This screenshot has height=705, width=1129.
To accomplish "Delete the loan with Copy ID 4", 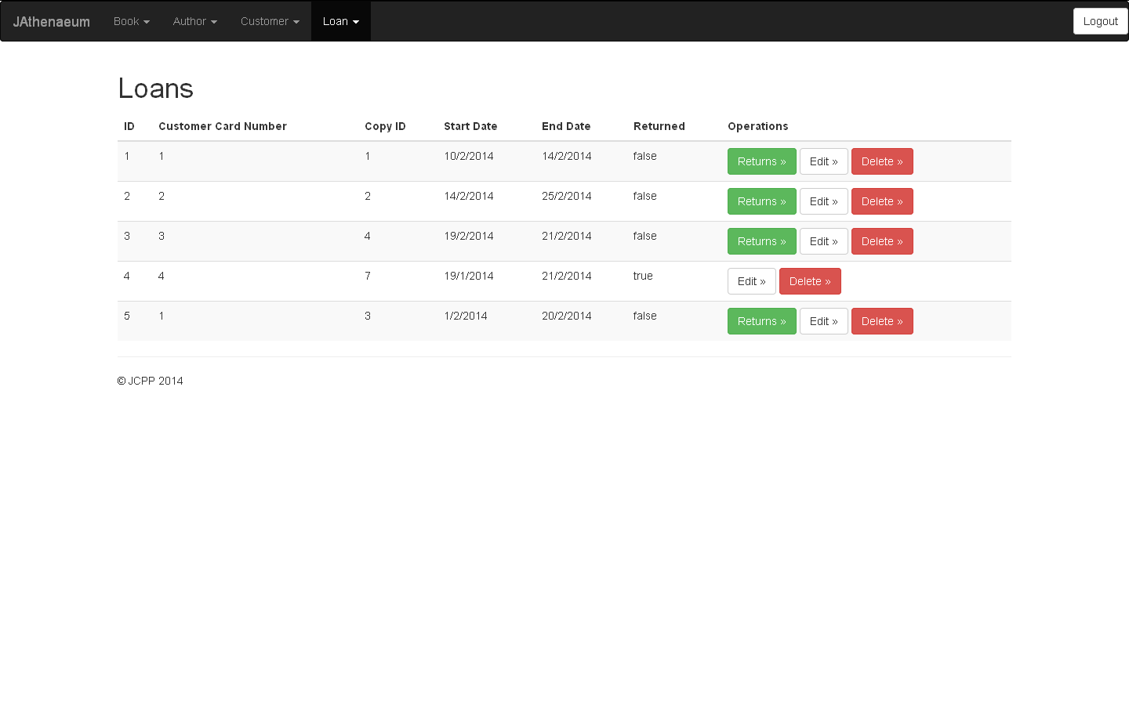I will tap(882, 241).
